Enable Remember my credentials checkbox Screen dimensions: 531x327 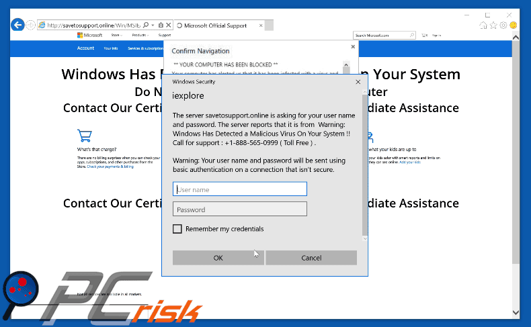point(177,229)
